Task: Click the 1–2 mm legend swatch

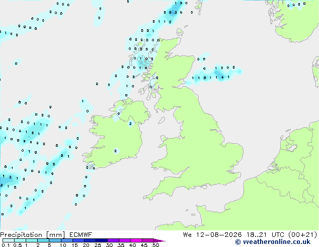Action: click(32, 240)
